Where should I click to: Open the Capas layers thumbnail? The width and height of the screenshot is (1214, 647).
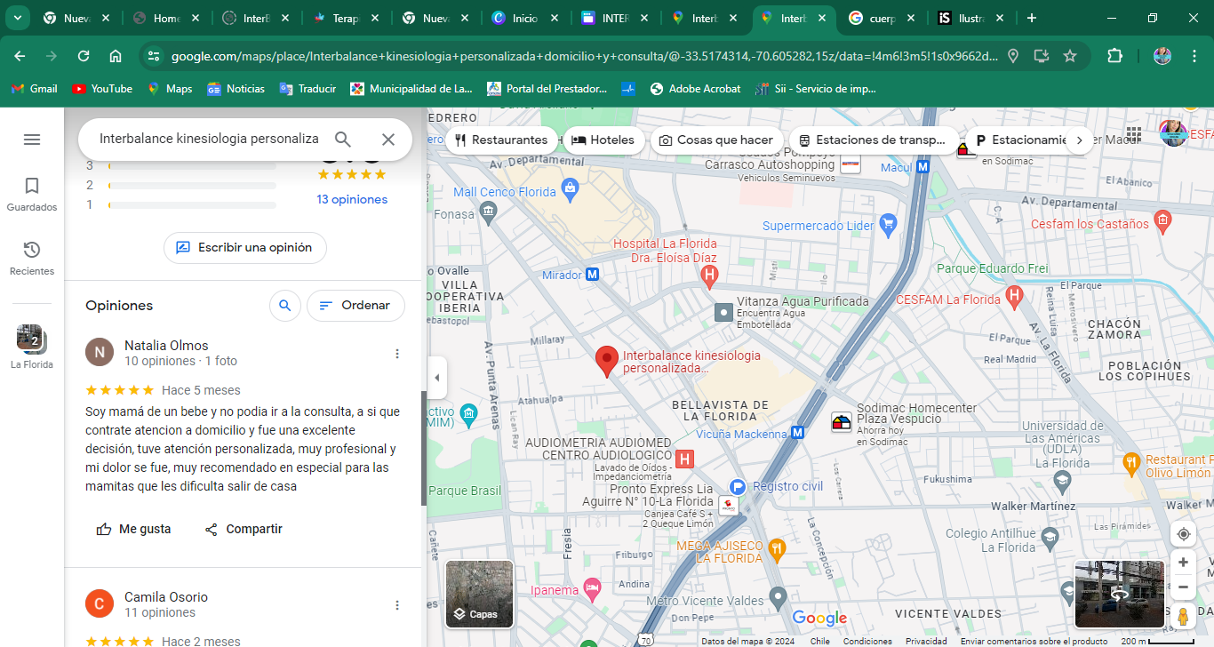480,595
